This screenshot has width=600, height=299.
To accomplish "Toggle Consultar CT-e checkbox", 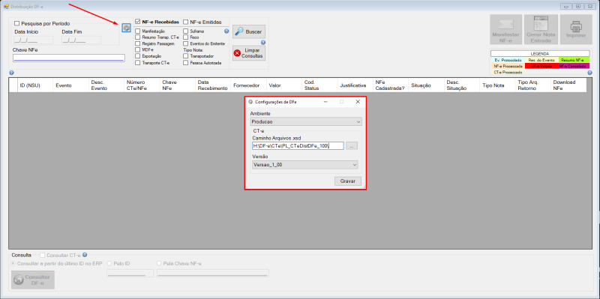I will point(43,255).
